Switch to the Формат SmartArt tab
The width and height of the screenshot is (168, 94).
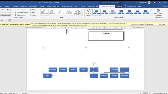[119, 7]
